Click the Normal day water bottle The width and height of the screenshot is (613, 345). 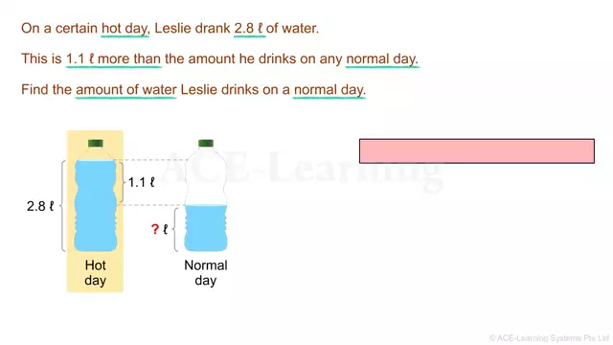pos(206,195)
